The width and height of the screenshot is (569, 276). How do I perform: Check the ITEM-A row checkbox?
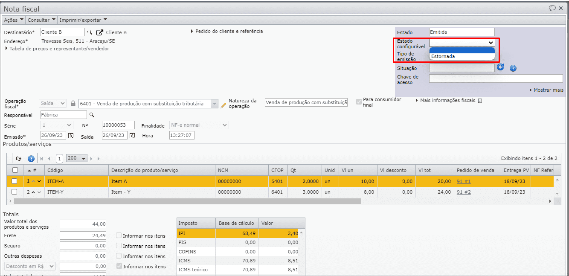(15, 181)
